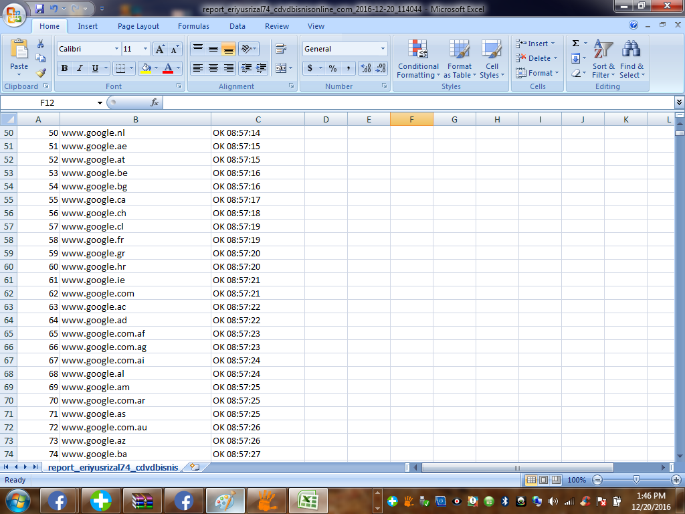The height and width of the screenshot is (514, 685).
Task: Click the Copy icon
Action: pos(41,58)
